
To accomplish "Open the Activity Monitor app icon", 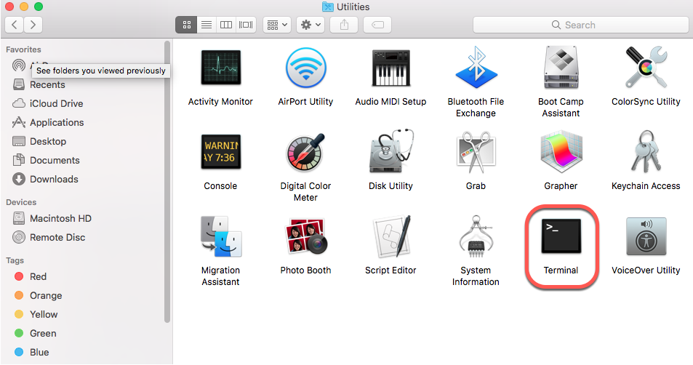I will 220,67.
